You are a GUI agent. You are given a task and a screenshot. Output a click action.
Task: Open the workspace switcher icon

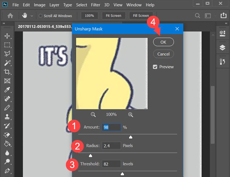[x=208, y=16]
